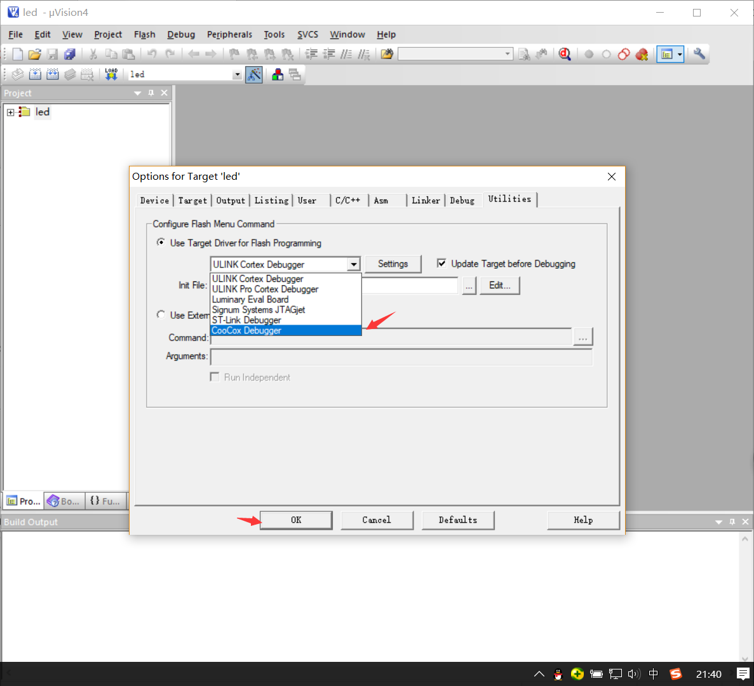Switch to the Functions bottom panel tab

106,501
